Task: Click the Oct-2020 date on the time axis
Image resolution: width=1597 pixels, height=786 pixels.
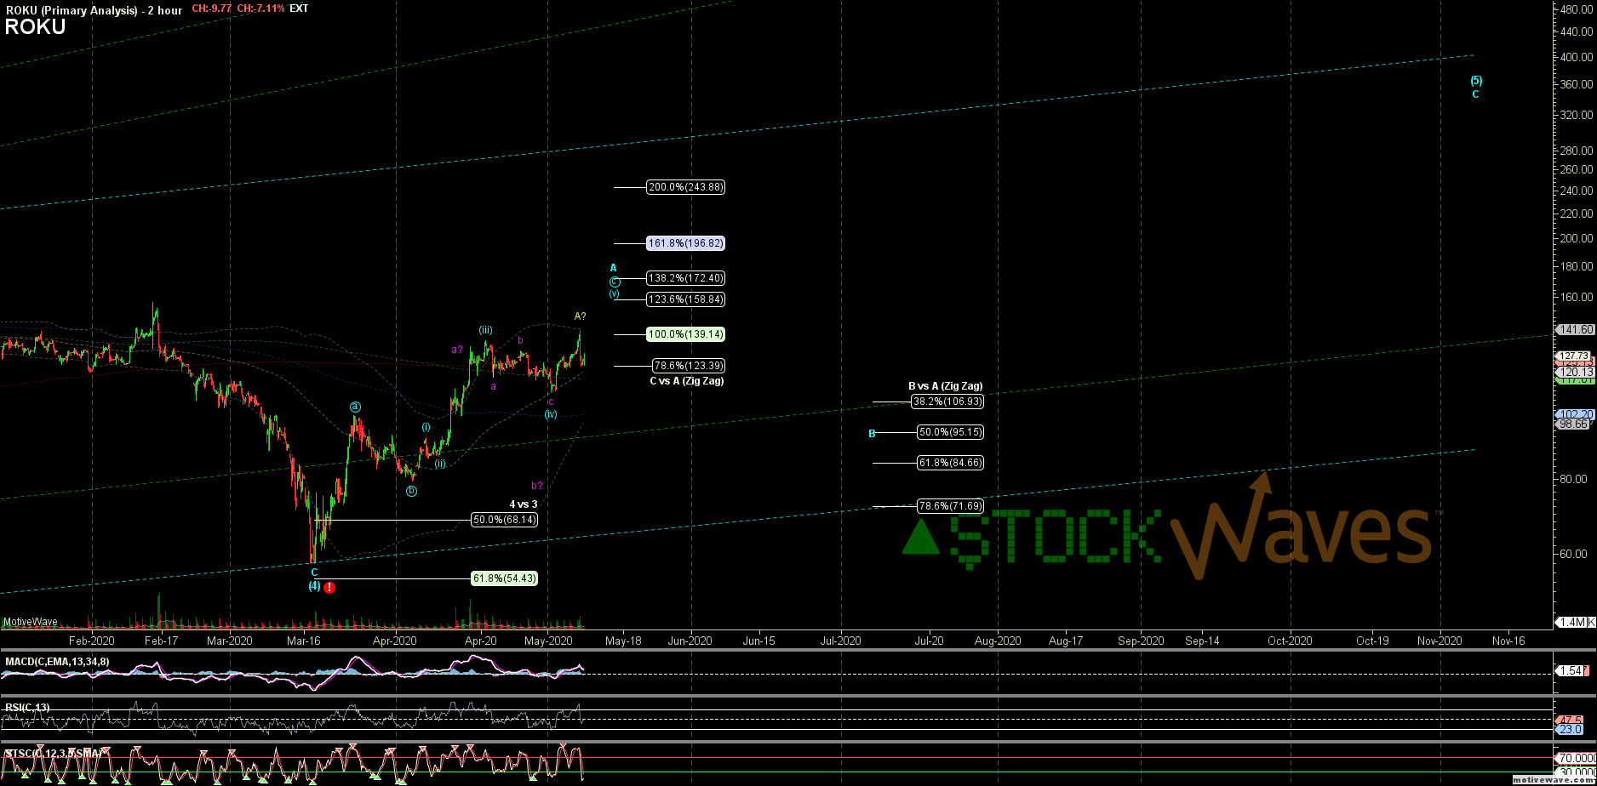Action: click(1290, 641)
